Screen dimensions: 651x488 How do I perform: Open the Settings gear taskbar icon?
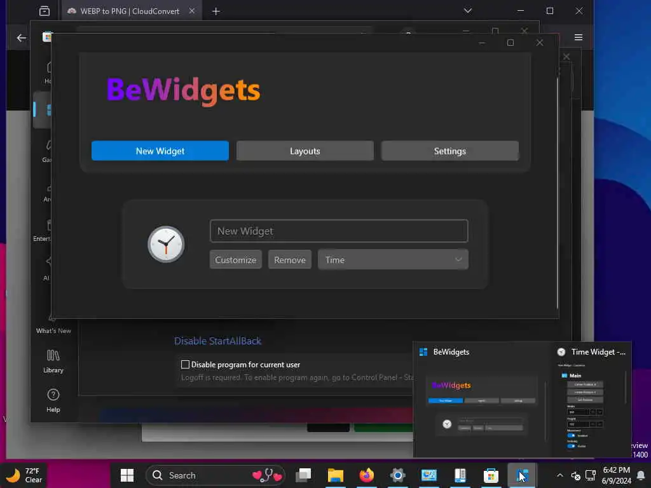tap(397, 475)
